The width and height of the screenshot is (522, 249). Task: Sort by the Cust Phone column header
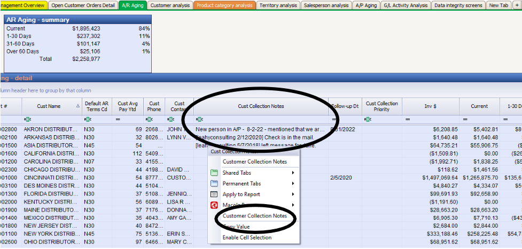click(154, 106)
